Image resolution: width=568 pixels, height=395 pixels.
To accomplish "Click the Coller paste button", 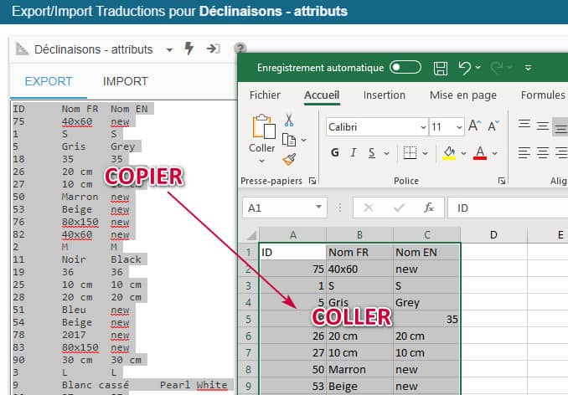I will [262, 135].
